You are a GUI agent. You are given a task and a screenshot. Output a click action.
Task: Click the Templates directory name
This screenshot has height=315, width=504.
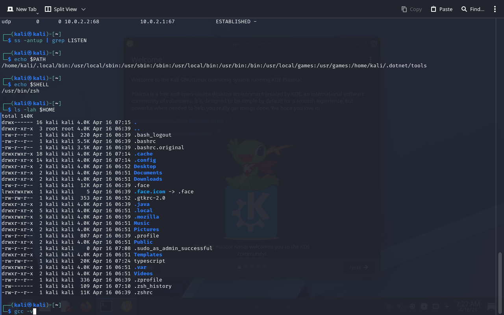[x=148, y=255]
